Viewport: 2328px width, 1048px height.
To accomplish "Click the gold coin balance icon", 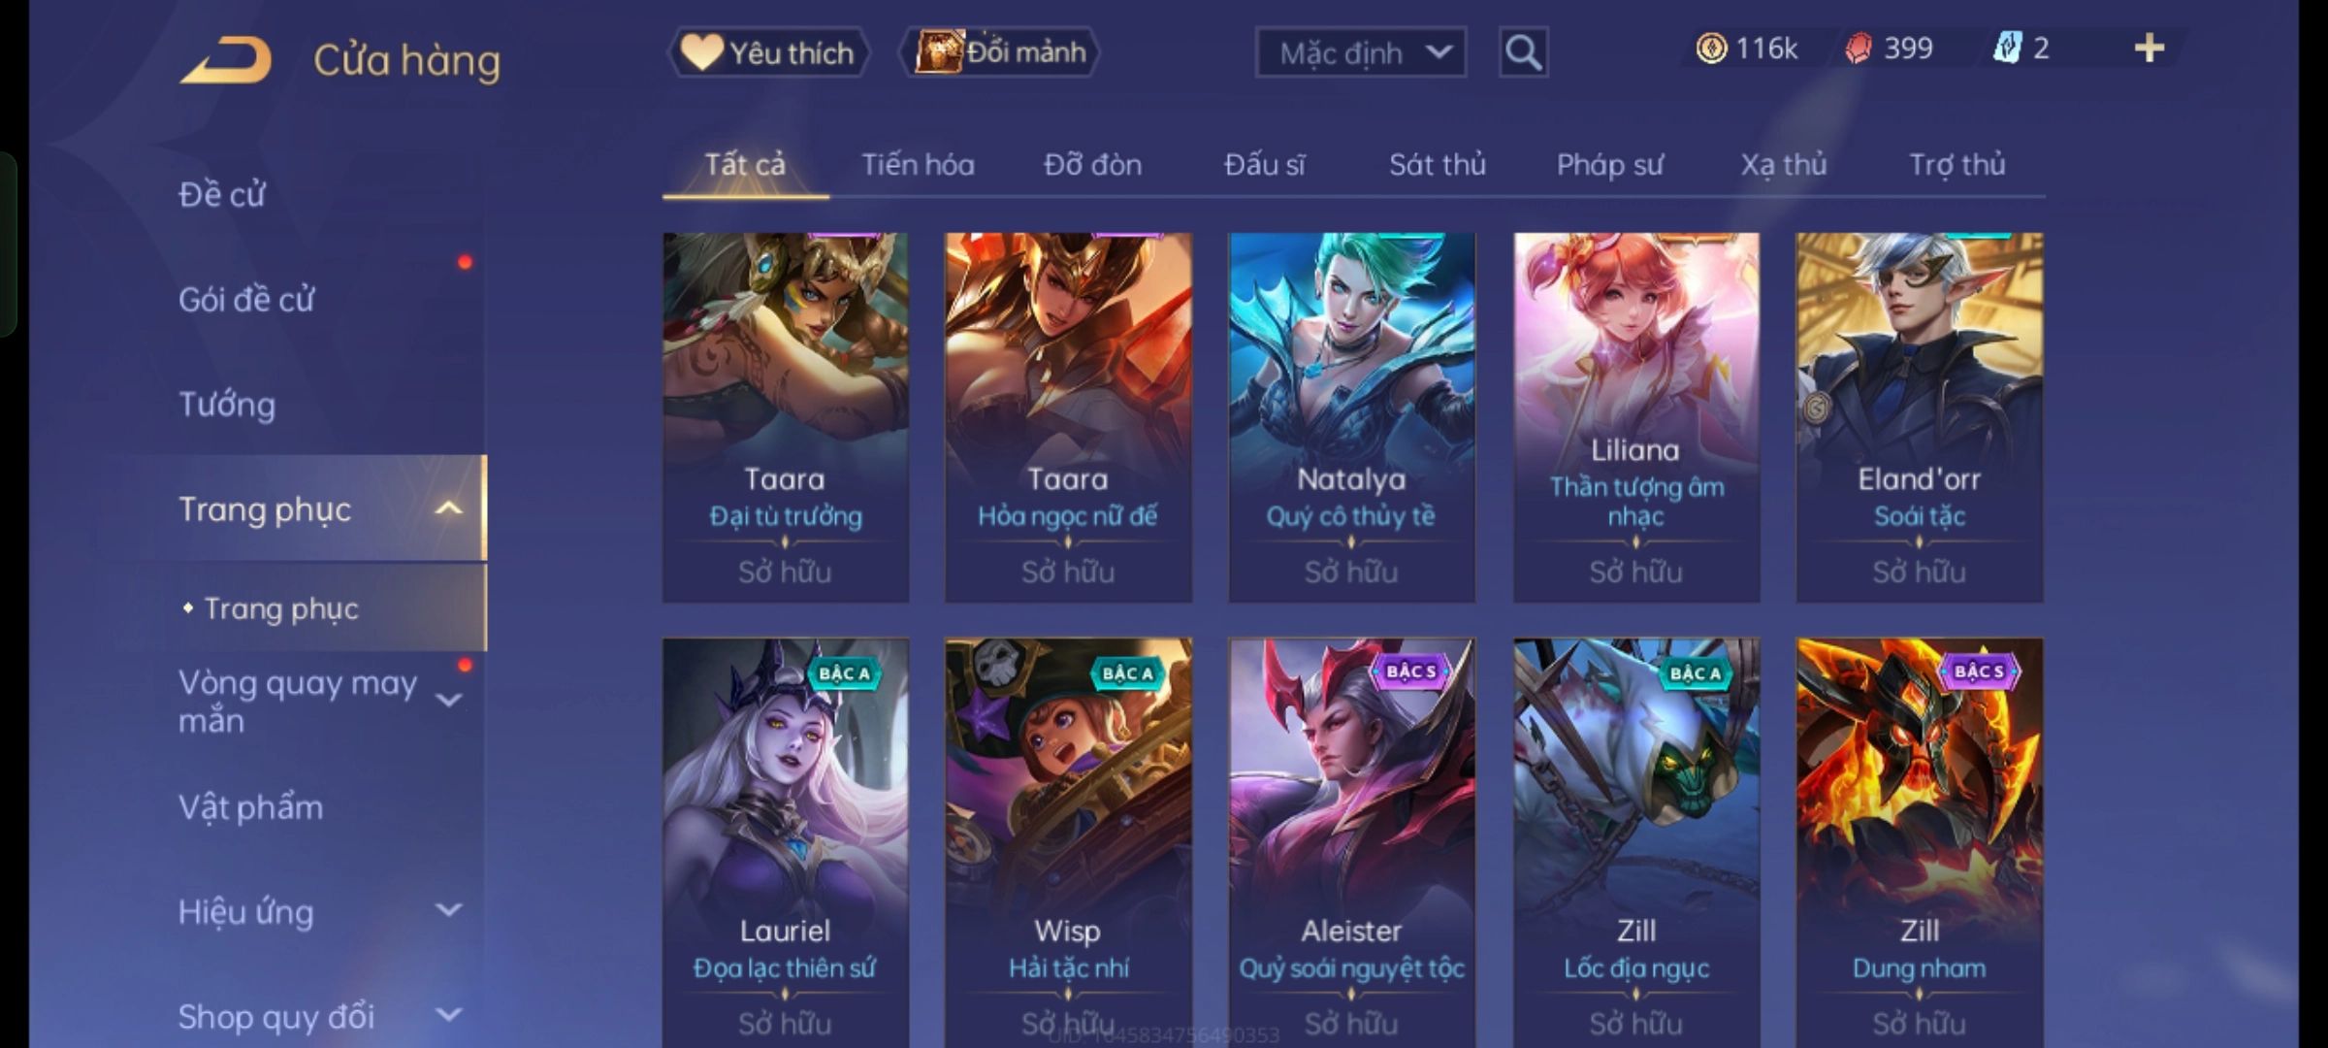I will tap(1711, 49).
